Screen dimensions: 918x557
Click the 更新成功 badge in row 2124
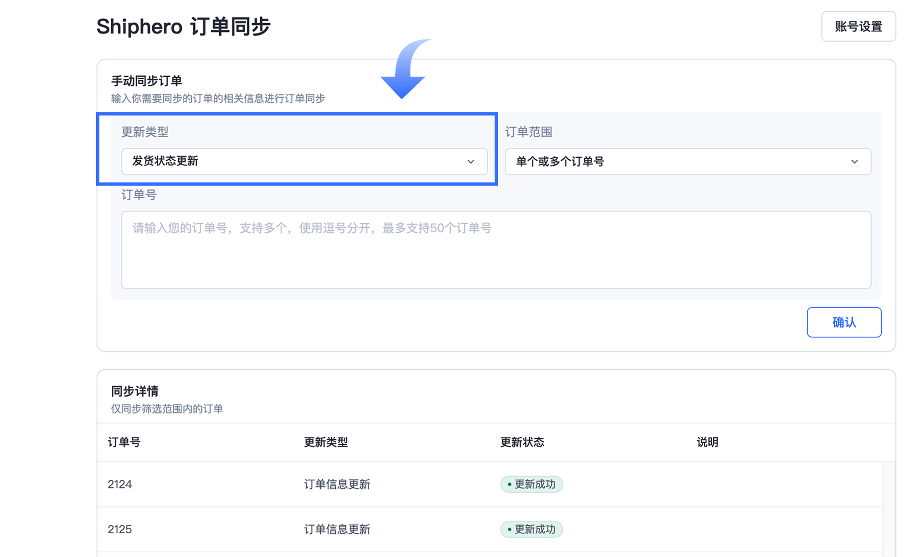point(531,484)
